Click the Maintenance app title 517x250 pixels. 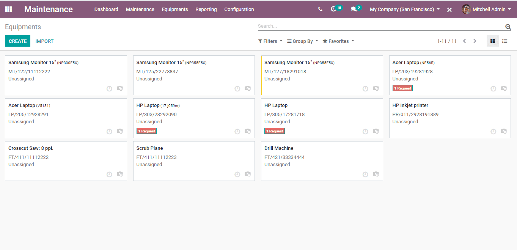pyautogui.click(x=49, y=9)
